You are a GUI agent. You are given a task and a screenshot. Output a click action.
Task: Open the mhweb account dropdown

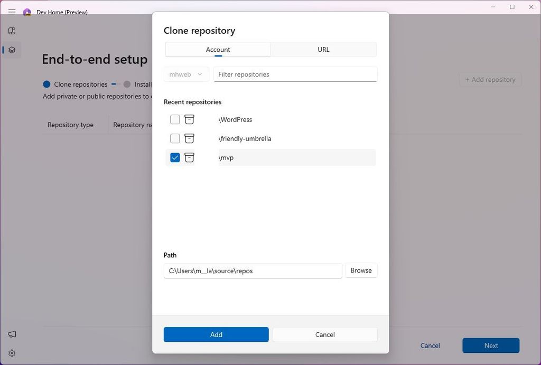tap(186, 74)
